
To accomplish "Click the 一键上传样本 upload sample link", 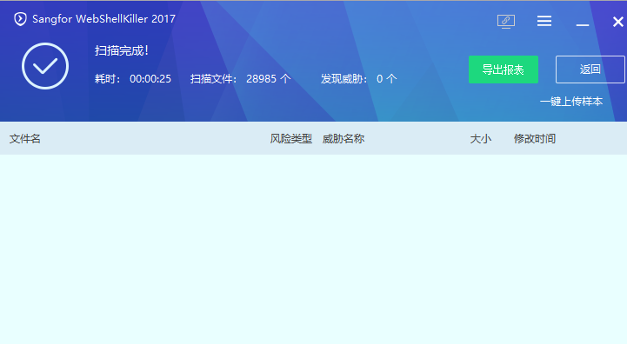I will 571,102.
